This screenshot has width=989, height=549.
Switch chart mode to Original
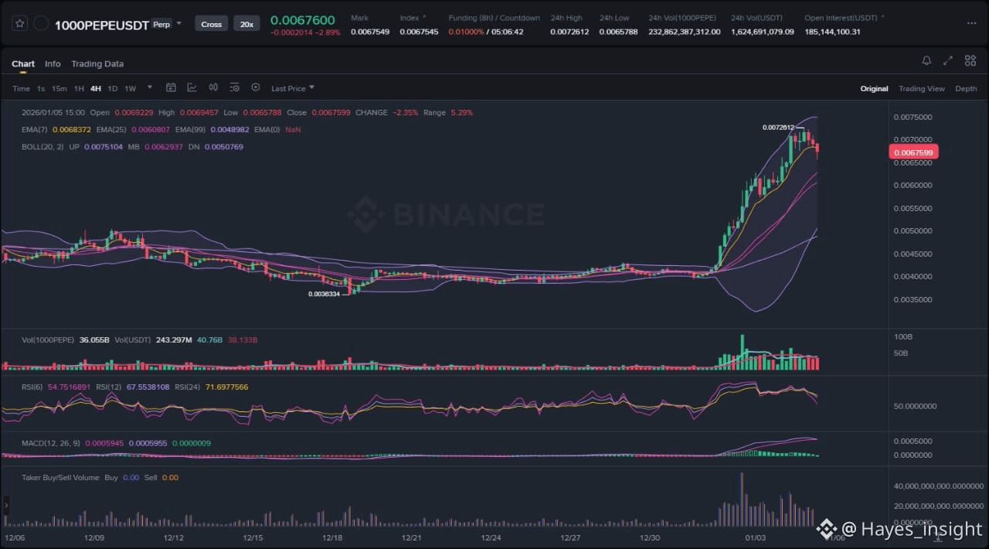(x=874, y=89)
